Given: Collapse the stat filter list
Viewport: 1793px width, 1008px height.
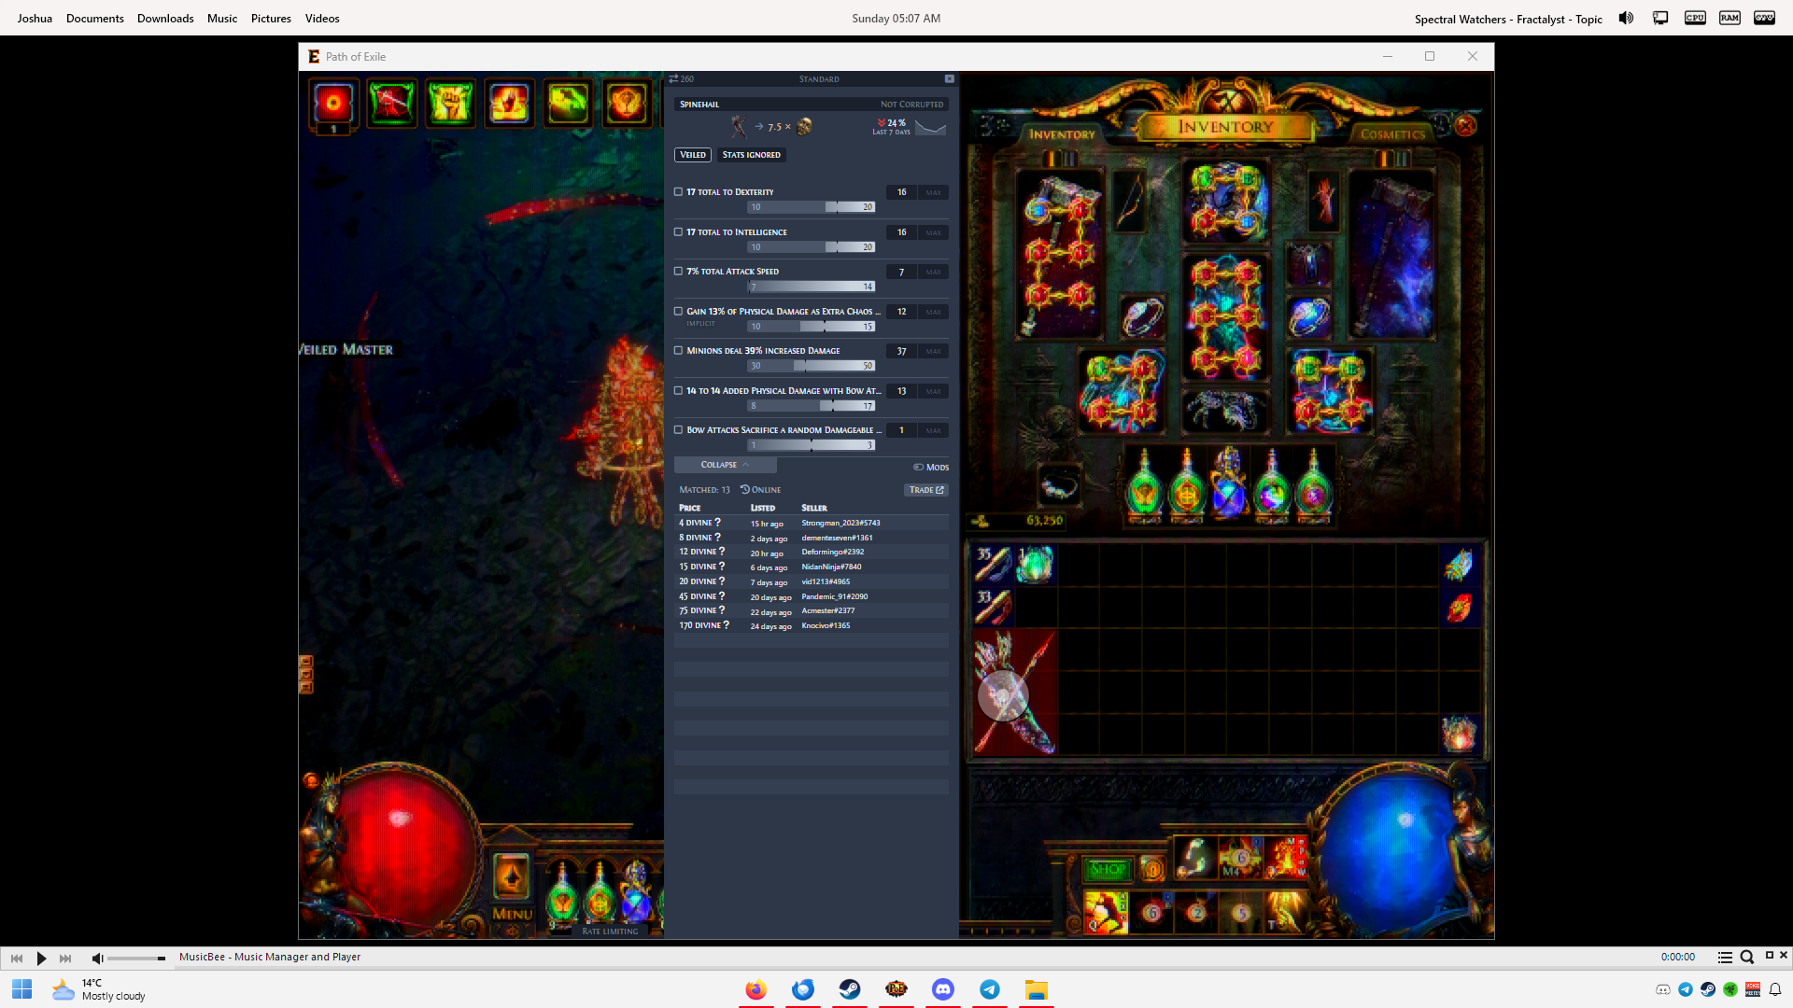Looking at the screenshot, I should [725, 465].
